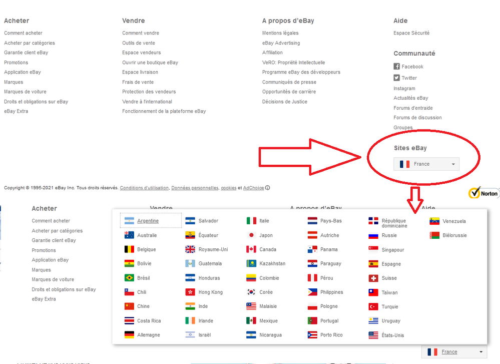The height and width of the screenshot is (364, 500).
Task: Open Espace Sécurité under Aide
Action: click(x=411, y=33)
